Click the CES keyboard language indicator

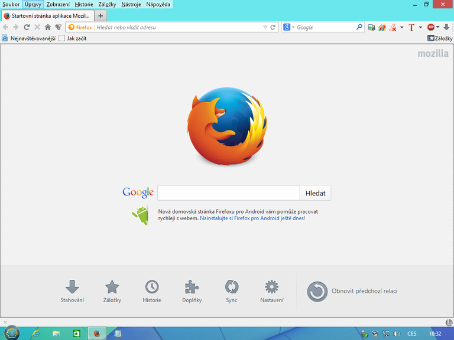coord(411,334)
